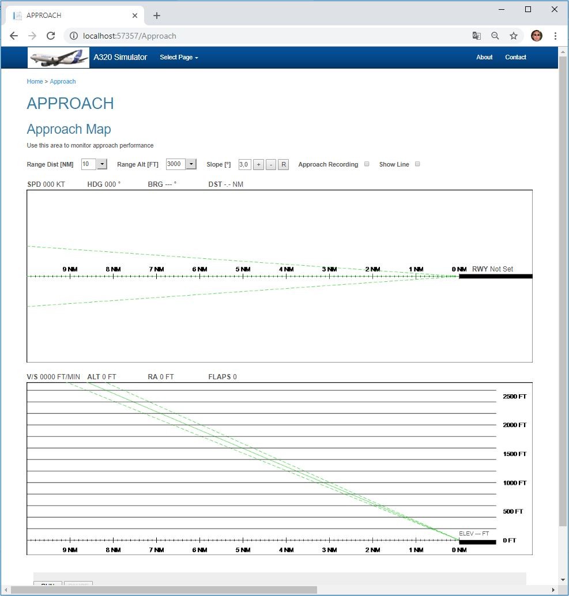569x596 pixels.
Task: Open the Chrome profile avatar
Action: (x=536, y=36)
